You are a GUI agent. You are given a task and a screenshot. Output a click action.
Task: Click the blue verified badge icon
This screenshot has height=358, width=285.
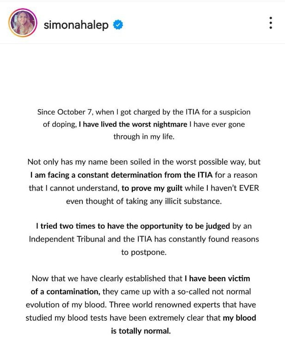click(118, 25)
